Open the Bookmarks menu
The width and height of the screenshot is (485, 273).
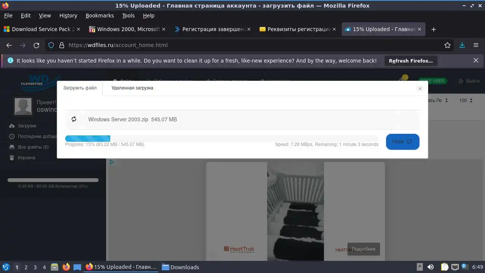point(100,16)
